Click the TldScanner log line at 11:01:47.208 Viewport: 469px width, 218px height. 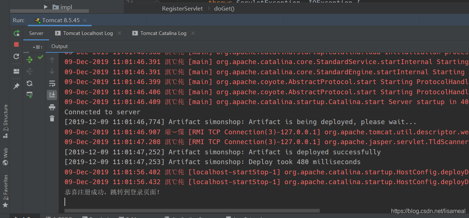tap(267, 142)
